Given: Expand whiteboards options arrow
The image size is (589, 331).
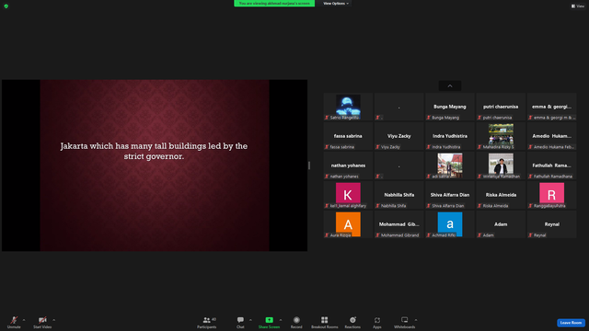Looking at the screenshot, I should click(416, 320).
